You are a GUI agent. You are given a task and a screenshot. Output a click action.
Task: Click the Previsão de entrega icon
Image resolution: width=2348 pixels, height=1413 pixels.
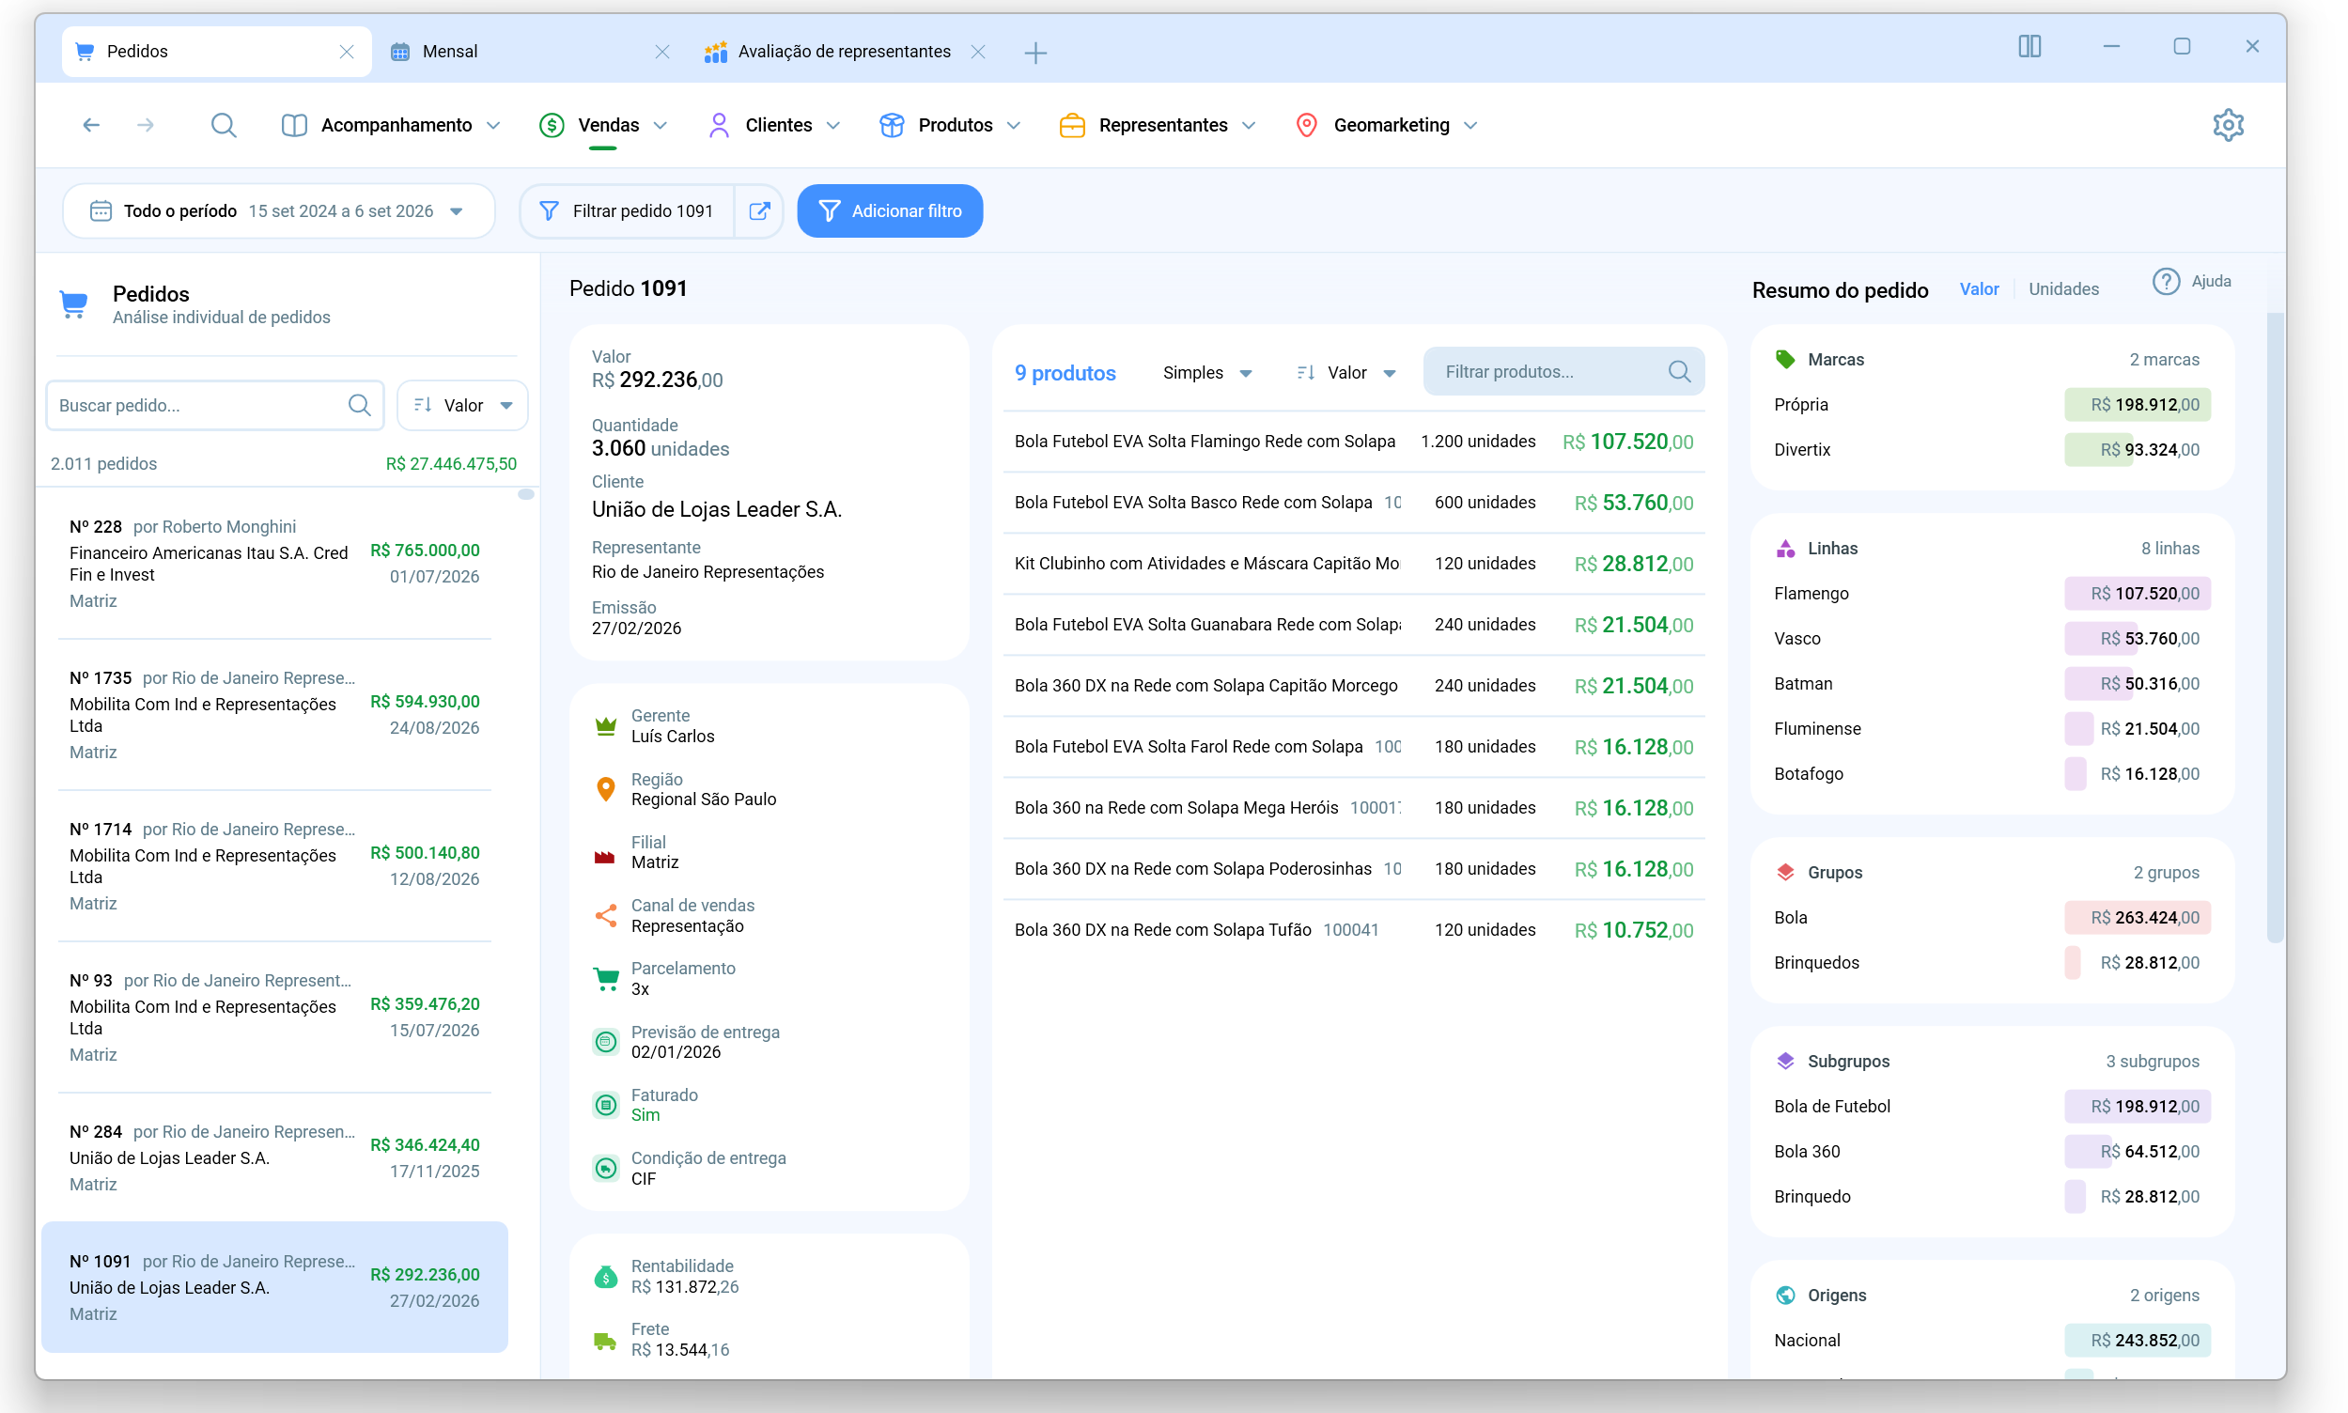click(x=606, y=1042)
